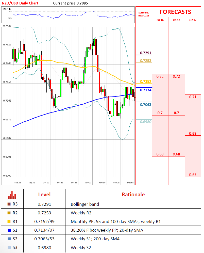Click the FORECASTS heading
The image size is (204, 253).
(175, 12)
